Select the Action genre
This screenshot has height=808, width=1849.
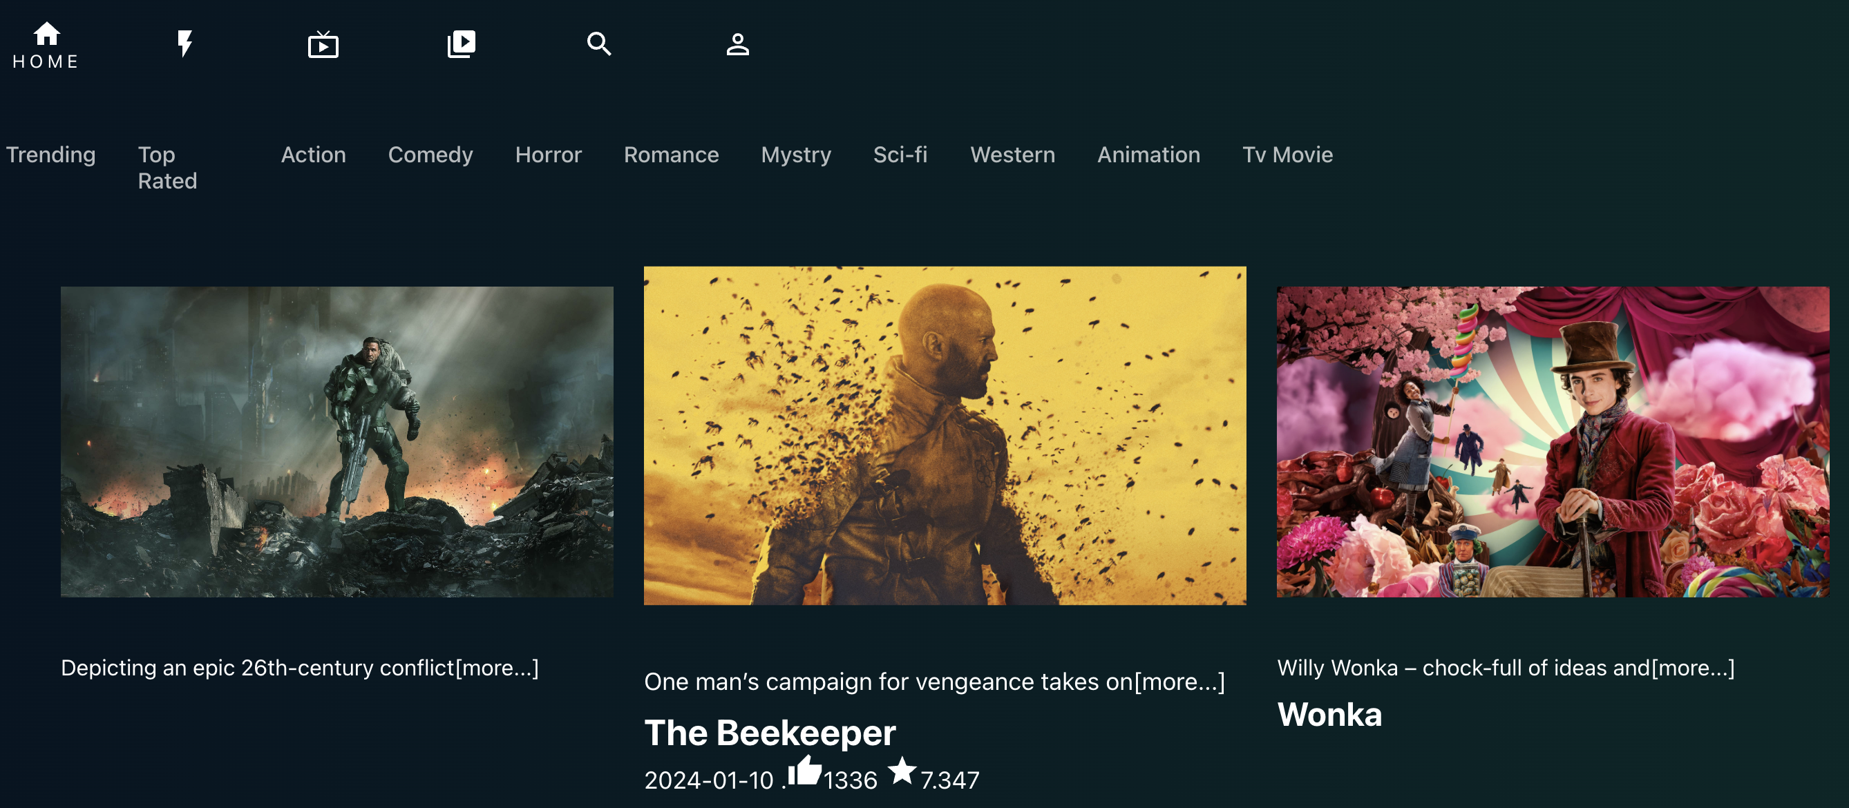coord(314,155)
